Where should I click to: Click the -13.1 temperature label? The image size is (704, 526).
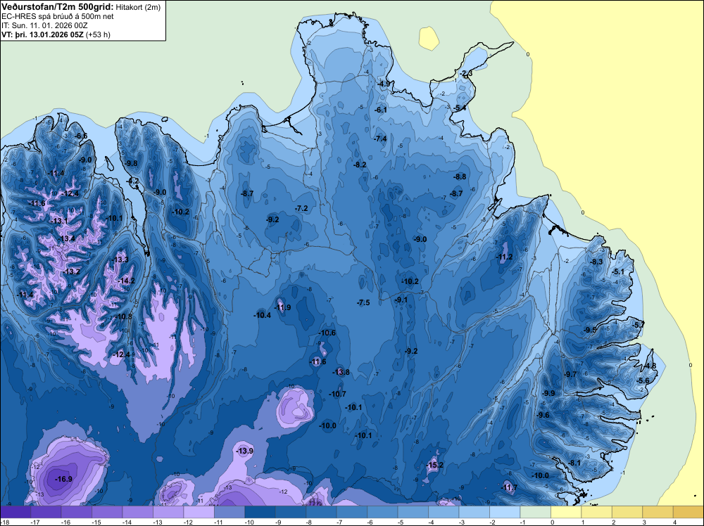click(x=59, y=221)
